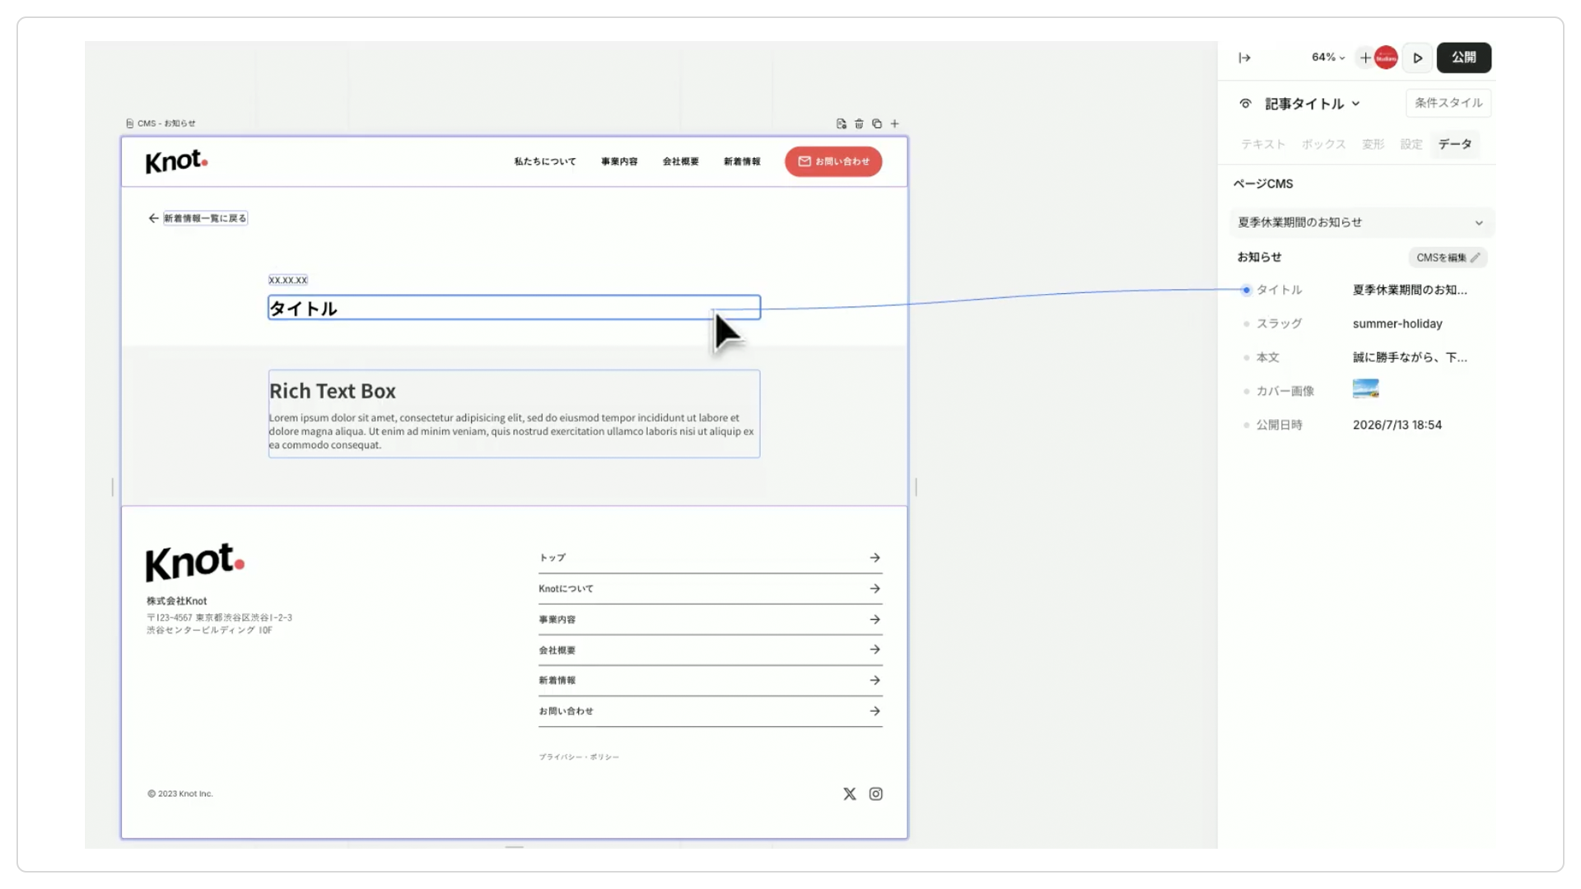This screenshot has width=1581, height=889.
Task: Switch to the テキスト tab
Action: point(1262,144)
